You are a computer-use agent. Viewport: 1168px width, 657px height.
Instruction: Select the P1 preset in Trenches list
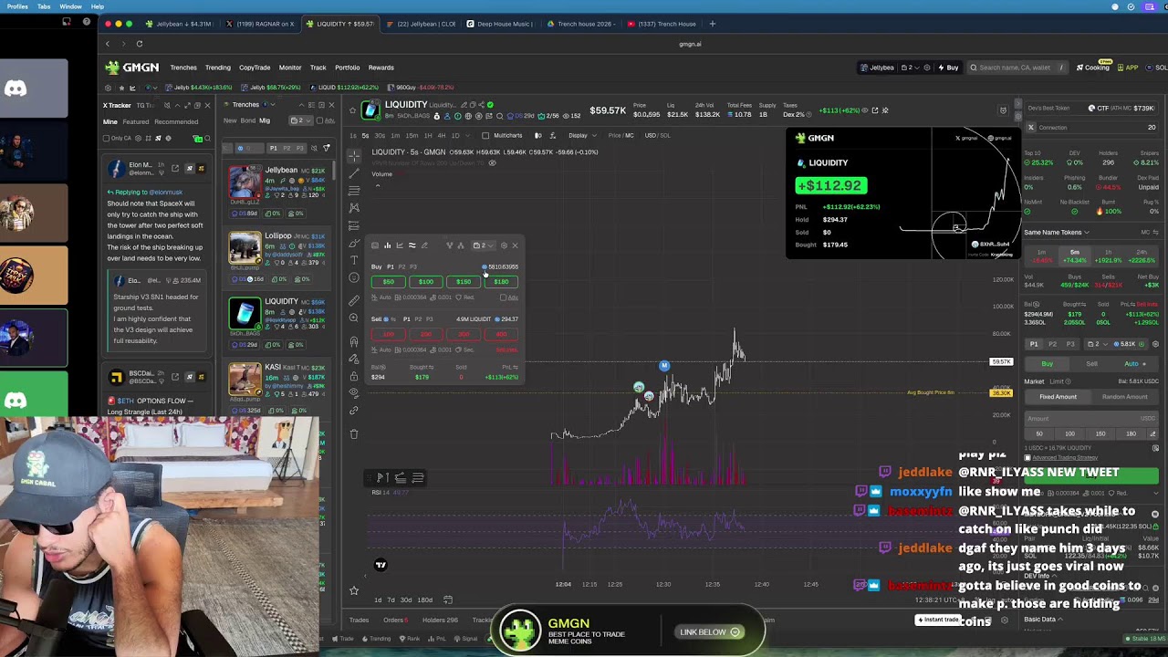tap(273, 148)
